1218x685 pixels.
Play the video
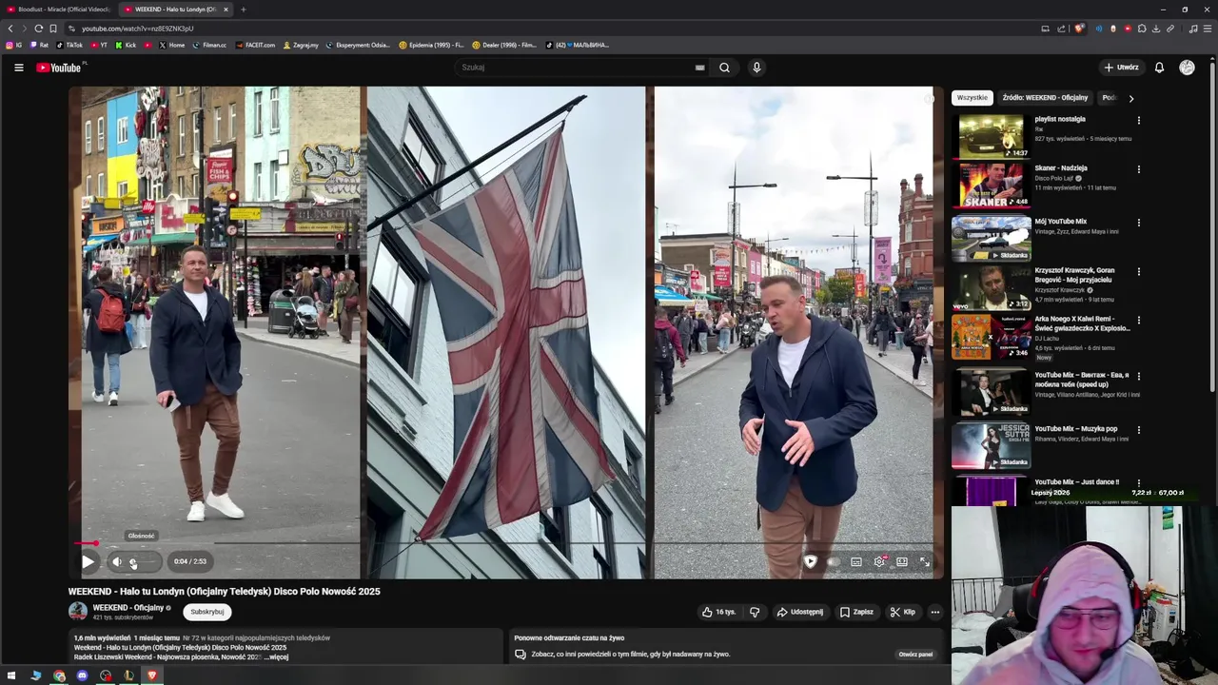(88, 561)
